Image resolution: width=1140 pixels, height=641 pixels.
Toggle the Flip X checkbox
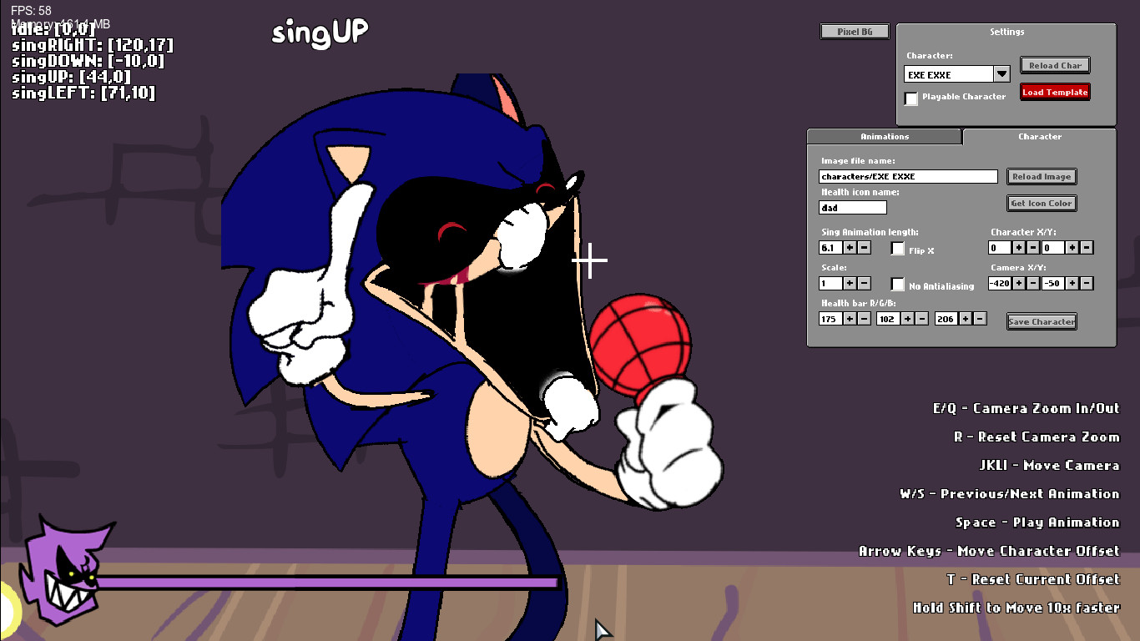click(898, 249)
